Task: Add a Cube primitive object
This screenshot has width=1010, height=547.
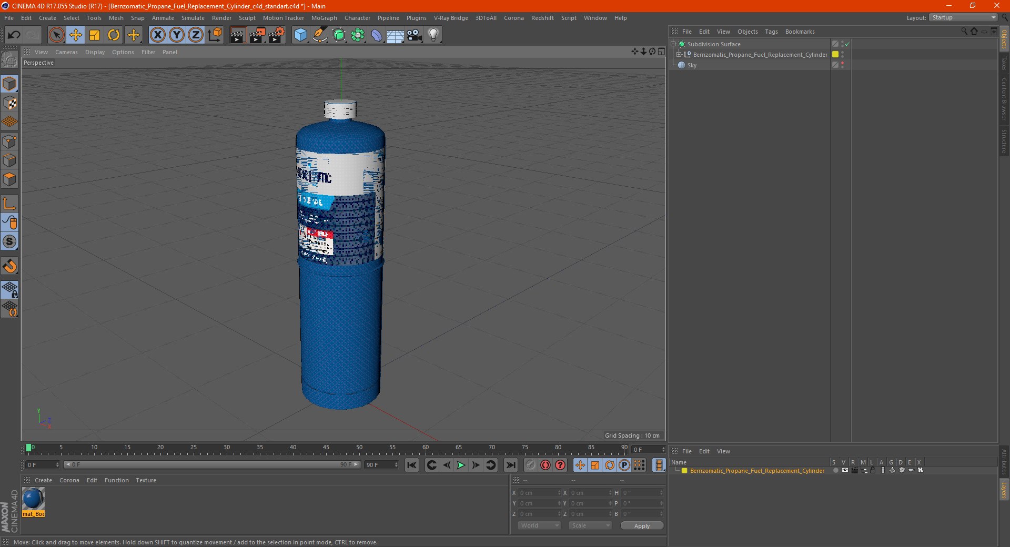Action: [x=300, y=35]
